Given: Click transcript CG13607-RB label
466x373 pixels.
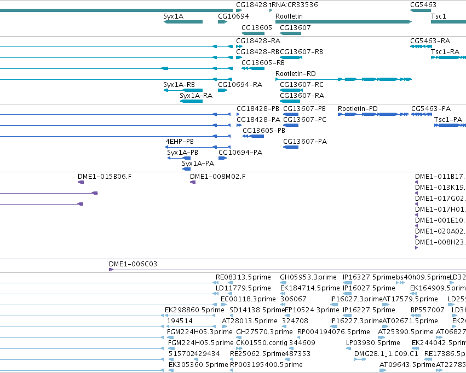Looking at the screenshot, I should coord(301,51).
